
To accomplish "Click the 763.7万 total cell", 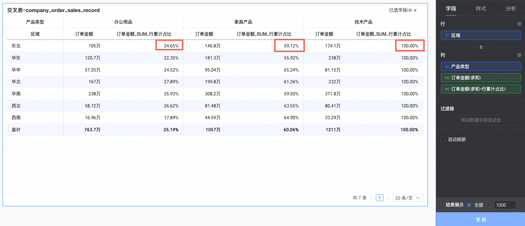I will pyautogui.click(x=92, y=130).
